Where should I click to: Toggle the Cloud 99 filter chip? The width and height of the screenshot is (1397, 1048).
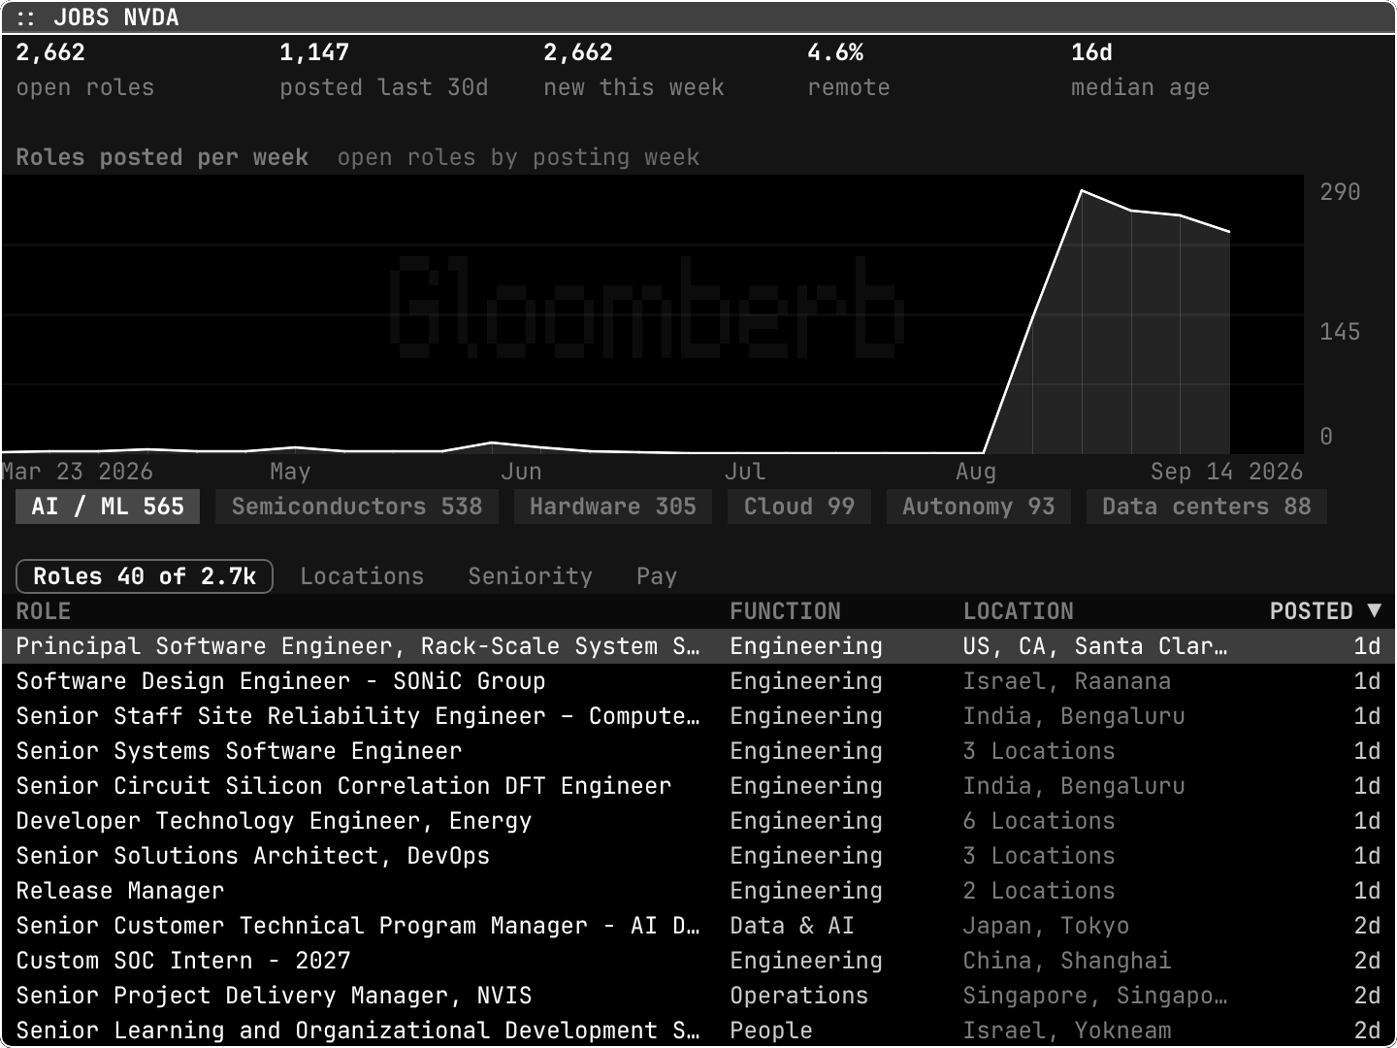point(799,507)
